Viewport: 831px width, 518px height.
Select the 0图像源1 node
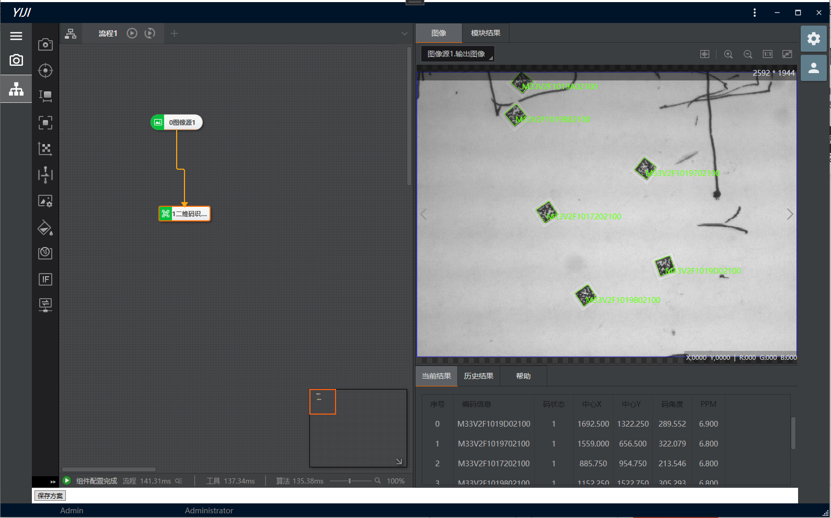pyautogui.click(x=177, y=122)
